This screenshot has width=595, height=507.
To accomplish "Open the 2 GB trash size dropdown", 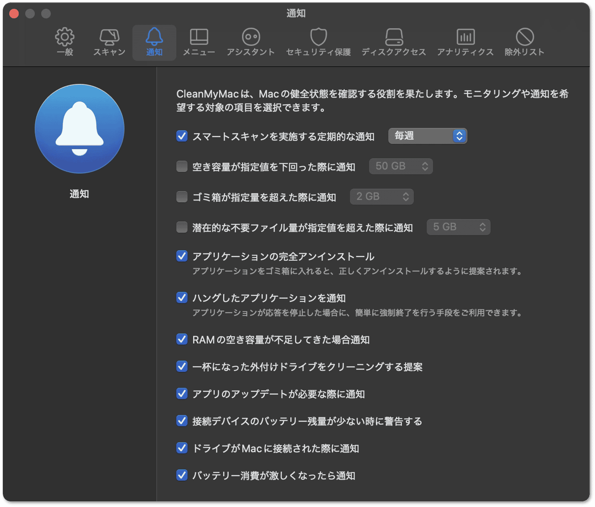I will (x=382, y=196).
